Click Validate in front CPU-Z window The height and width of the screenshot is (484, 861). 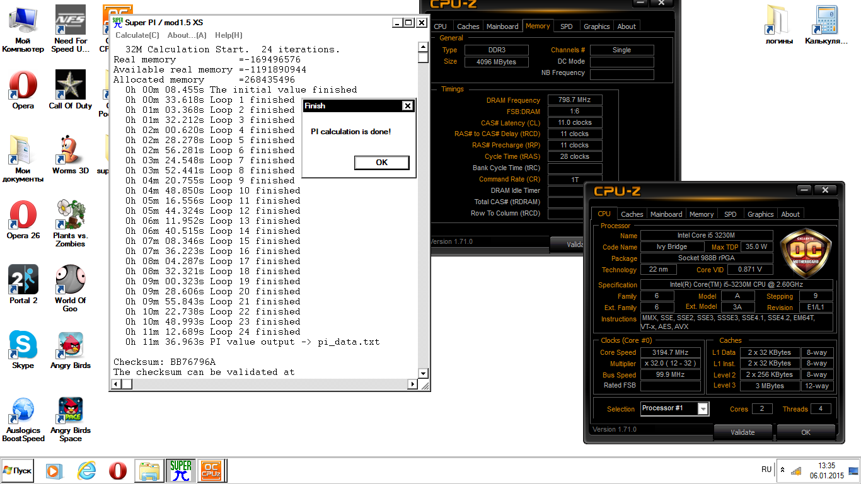click(x=743, y=432)
